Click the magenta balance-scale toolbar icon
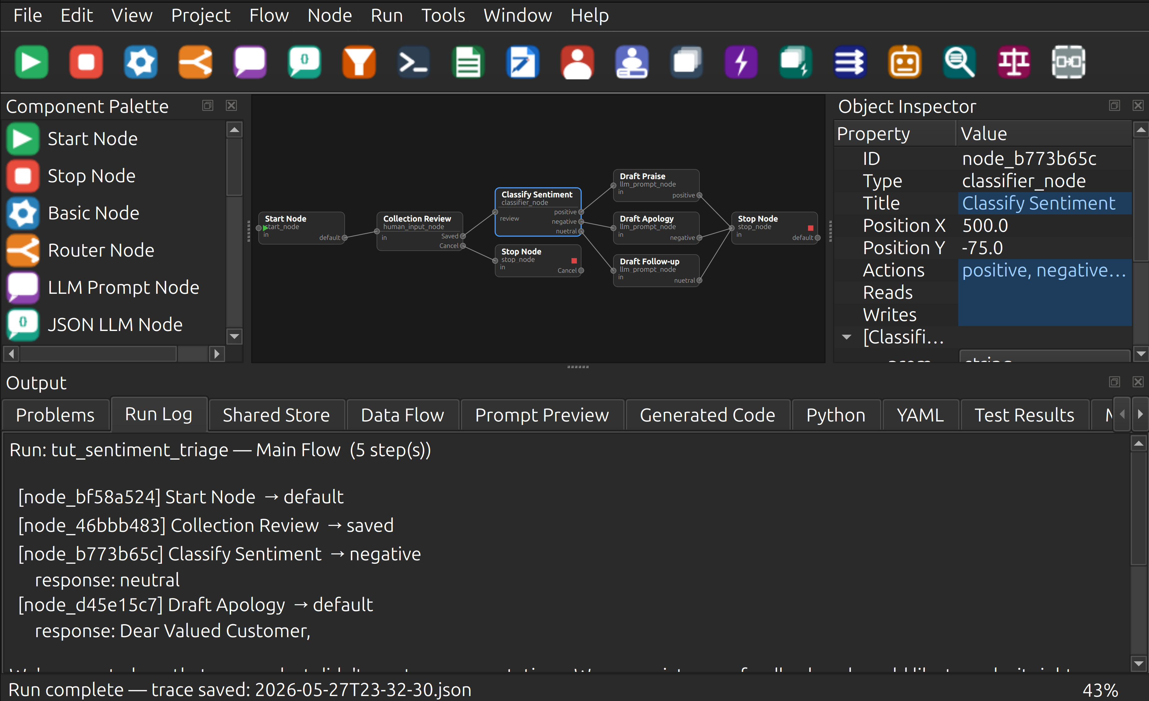Viewport: 1149px width, 701px height. point(1014,62)
